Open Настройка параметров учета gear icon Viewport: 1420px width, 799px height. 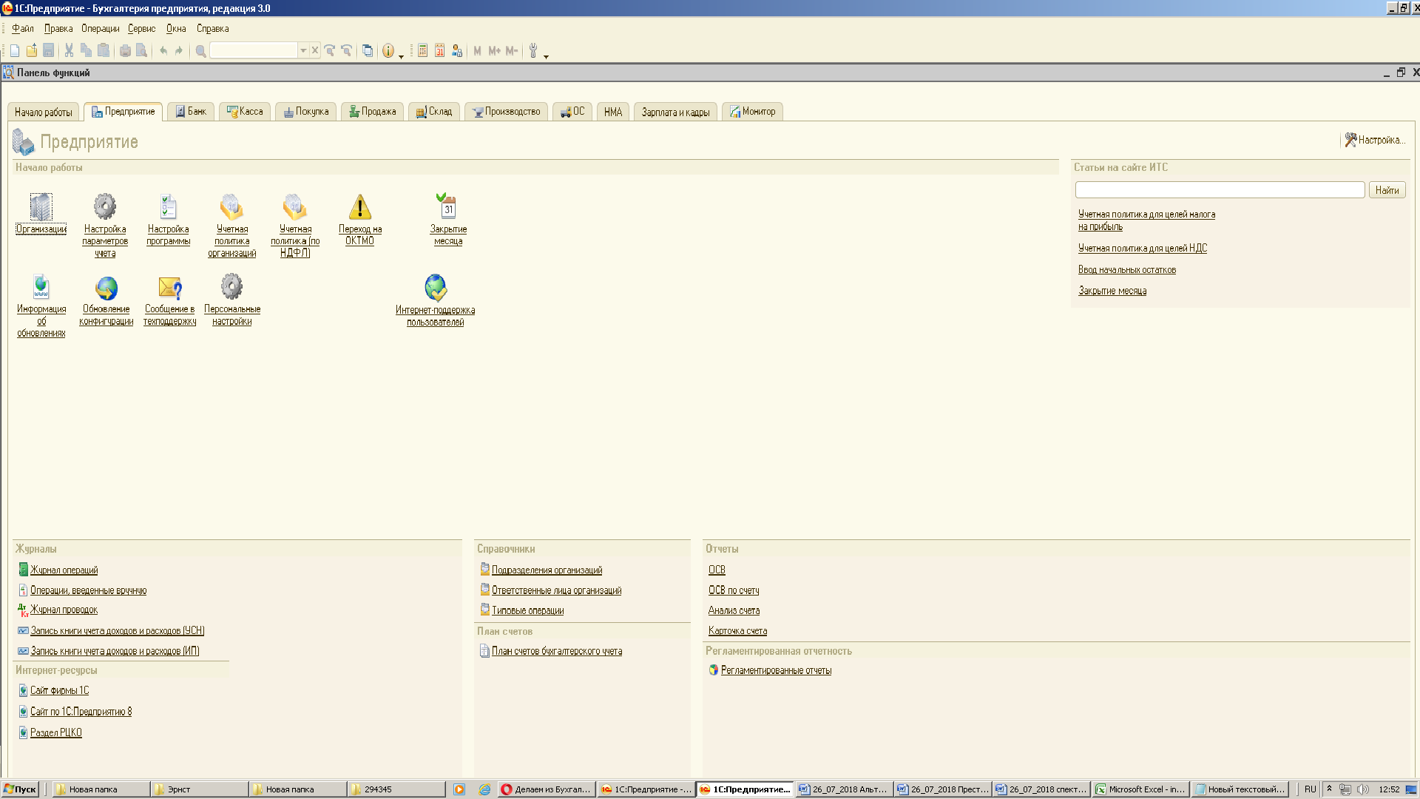[x=104, y=206]
